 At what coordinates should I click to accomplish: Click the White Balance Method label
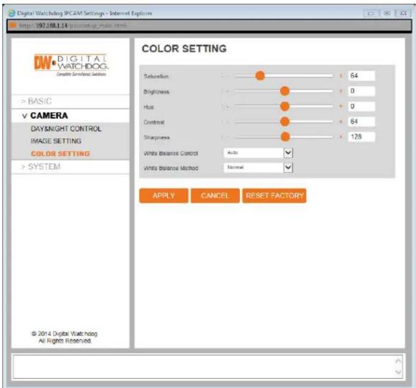[x=171, y=168]
